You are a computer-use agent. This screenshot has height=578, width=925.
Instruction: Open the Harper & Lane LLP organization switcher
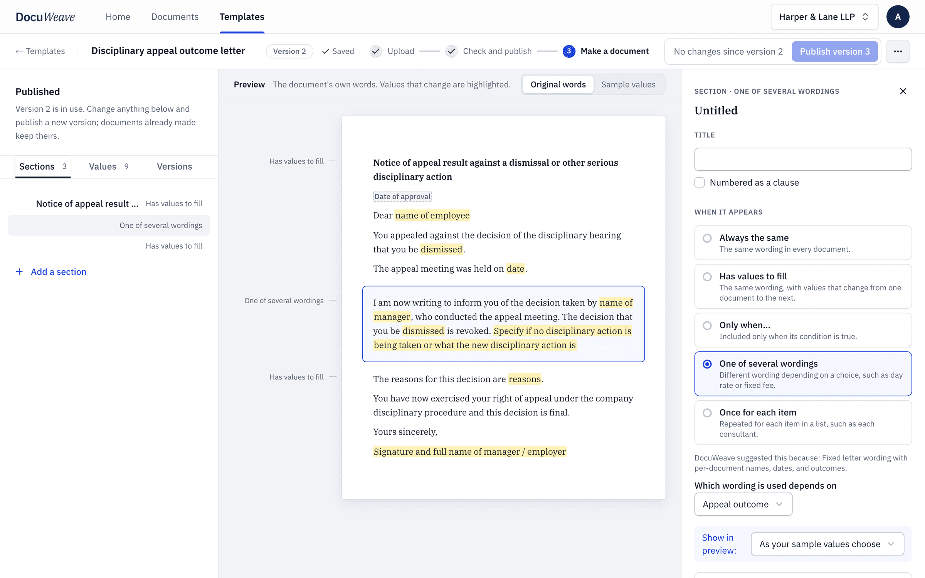point(824,17)
